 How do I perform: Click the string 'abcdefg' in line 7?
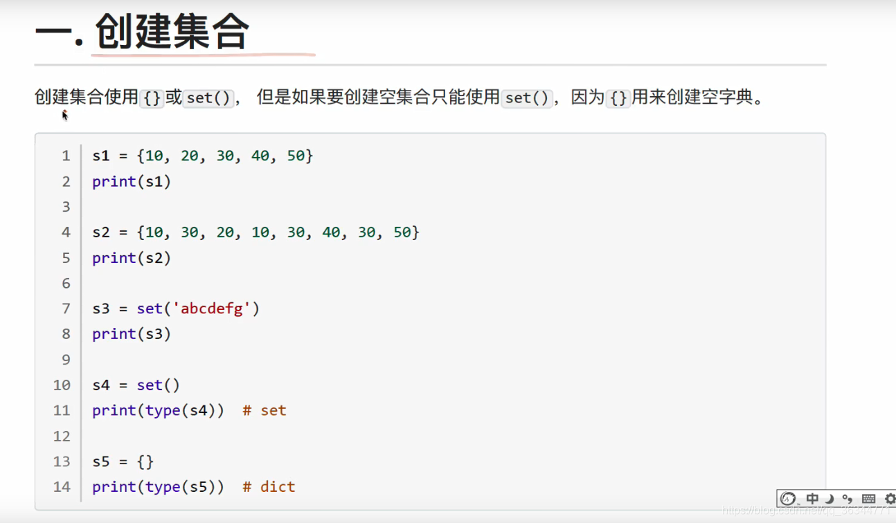(x=212, y=309)
